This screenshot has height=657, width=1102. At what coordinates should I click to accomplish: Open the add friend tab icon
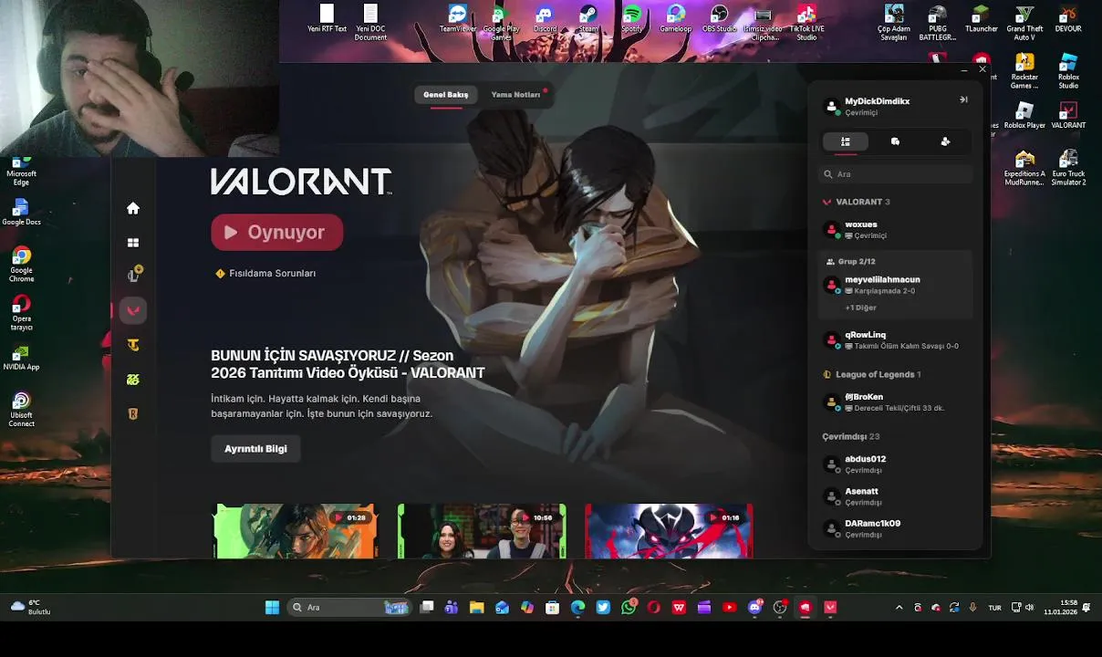pyautogui.click(x=945, y=141)
